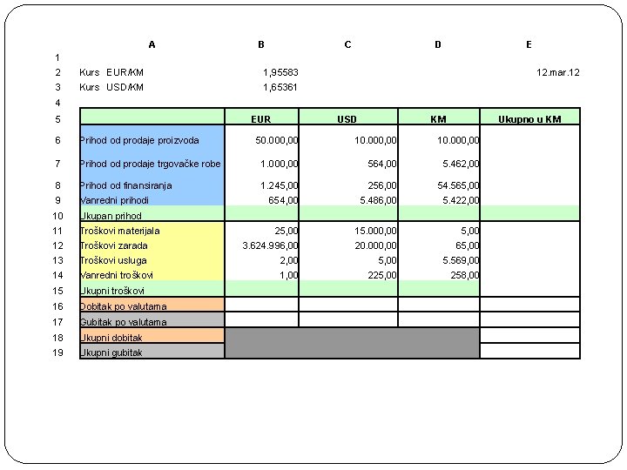Click the Troškovi usluga label

[113, 260]
